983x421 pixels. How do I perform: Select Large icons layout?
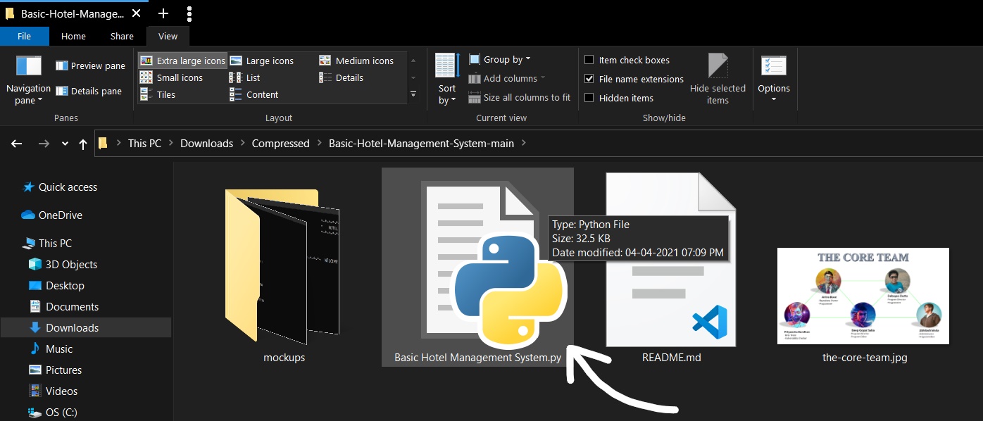pos(261,61)
